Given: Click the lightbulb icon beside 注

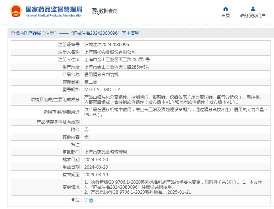Looking at the screenshot, I should click(73, 200).
